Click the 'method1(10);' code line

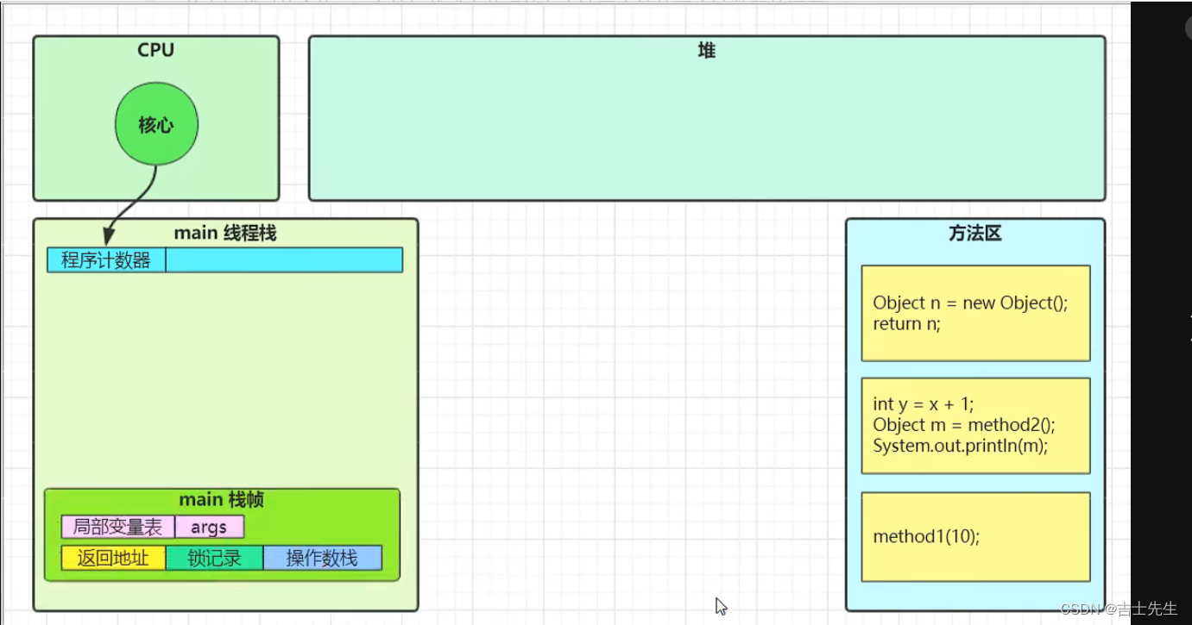[x=926, y=536]
